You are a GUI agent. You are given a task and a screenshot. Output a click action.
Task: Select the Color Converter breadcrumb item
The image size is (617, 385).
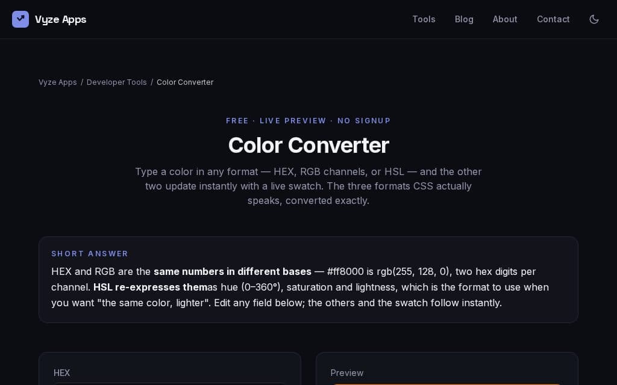[185, 82]
